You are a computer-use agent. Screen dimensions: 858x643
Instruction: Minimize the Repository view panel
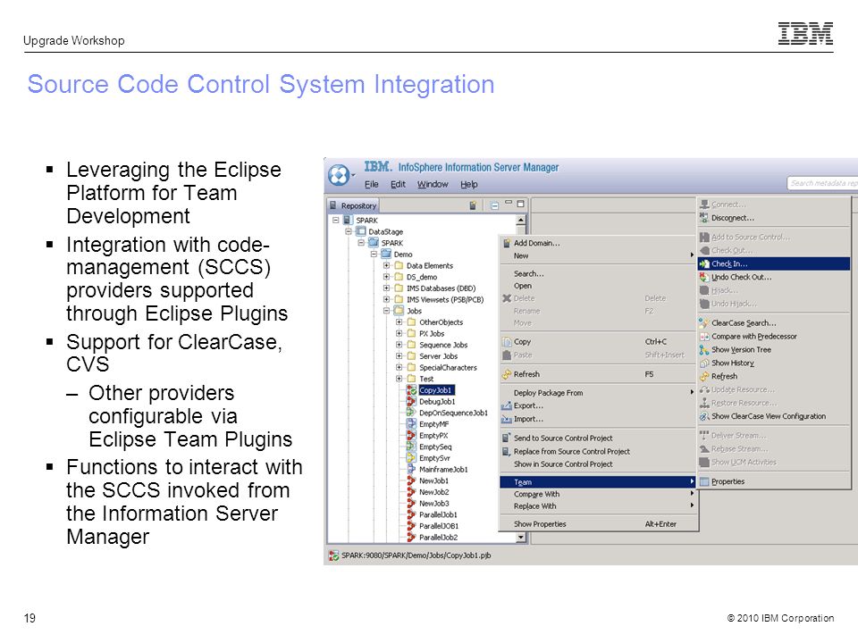509,204
